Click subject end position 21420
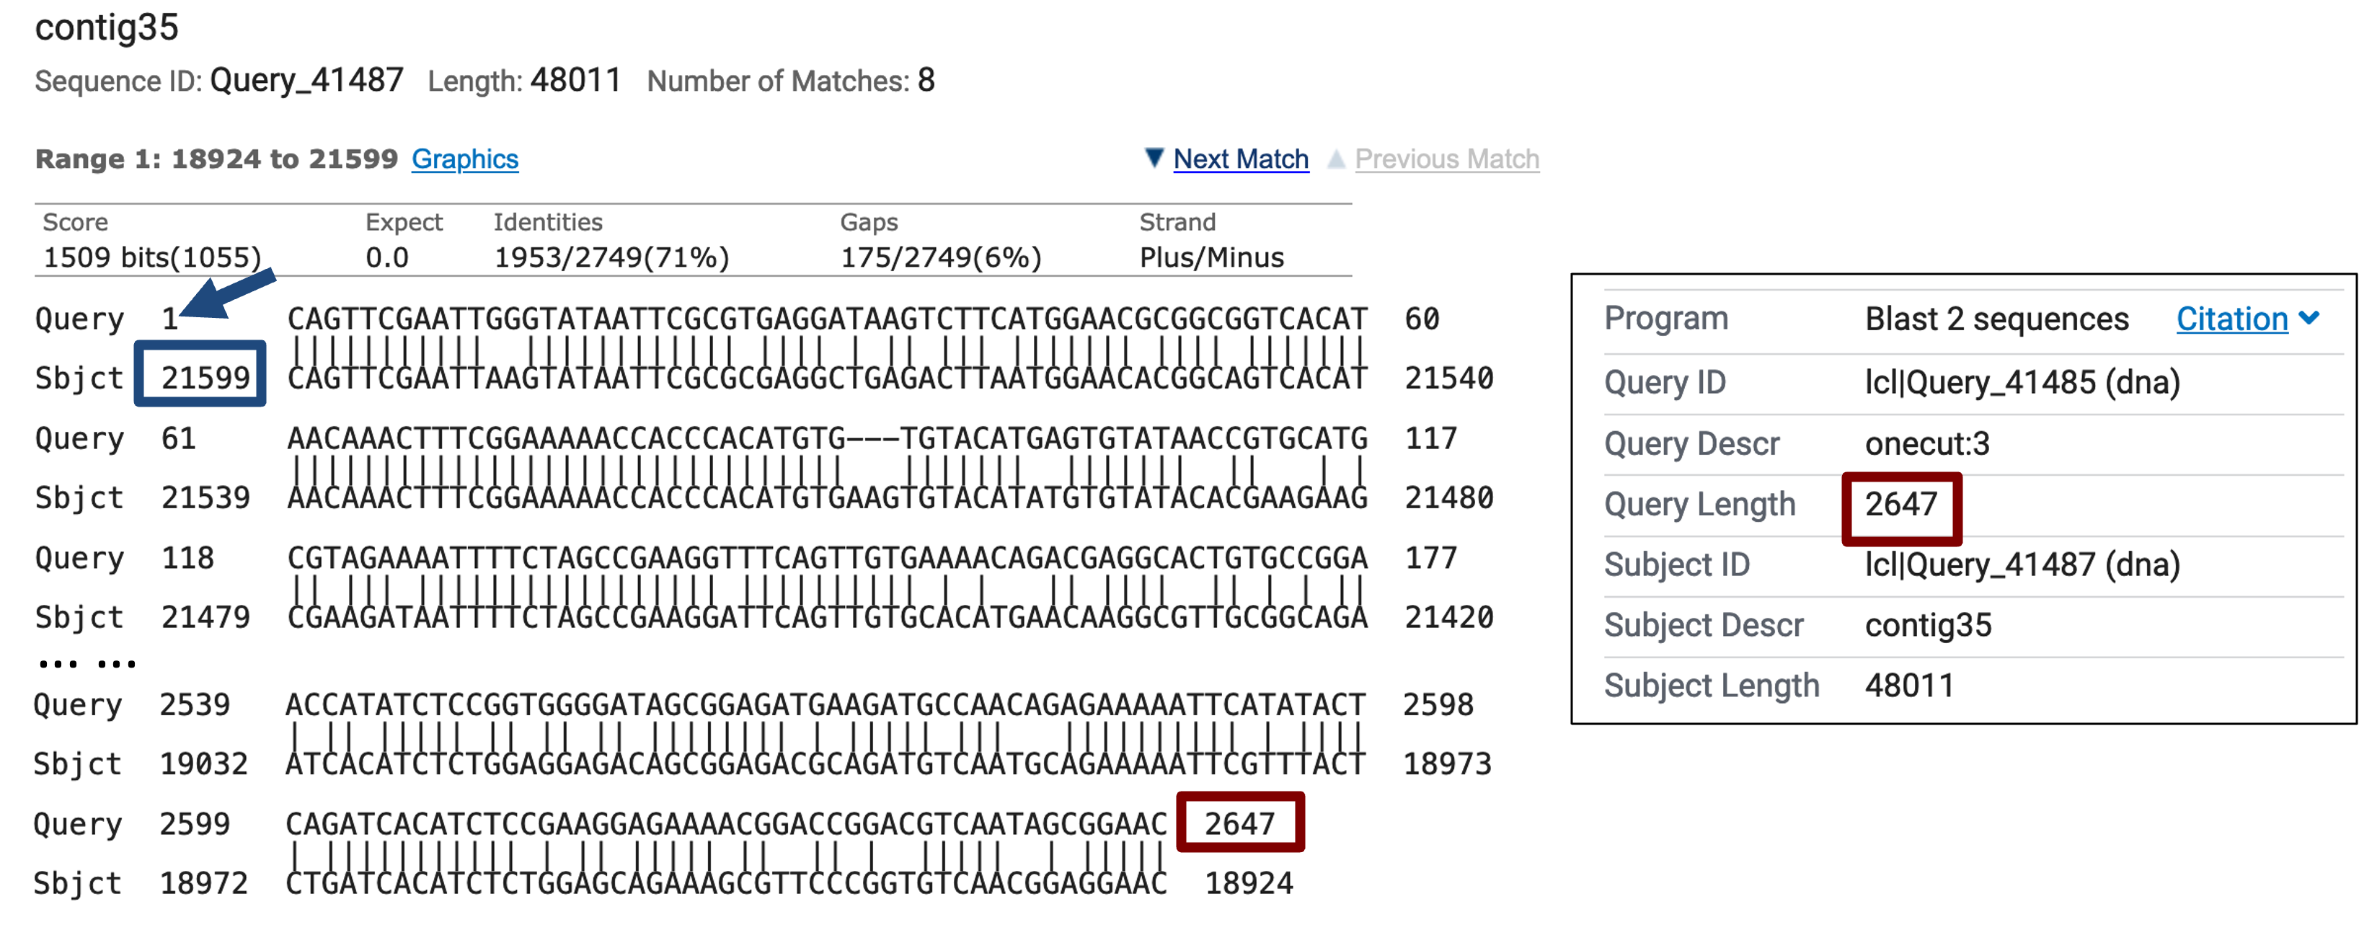2359x948 pixels. [1448, 616]
